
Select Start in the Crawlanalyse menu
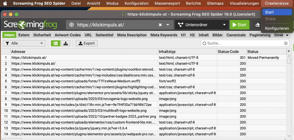pyautogui.click(x=269, y=12)
